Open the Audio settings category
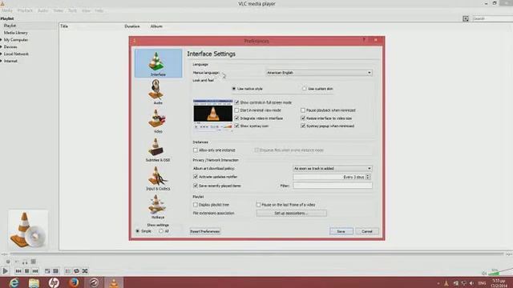The height and width of the screenshot is (288, 513). coord(158,92)
